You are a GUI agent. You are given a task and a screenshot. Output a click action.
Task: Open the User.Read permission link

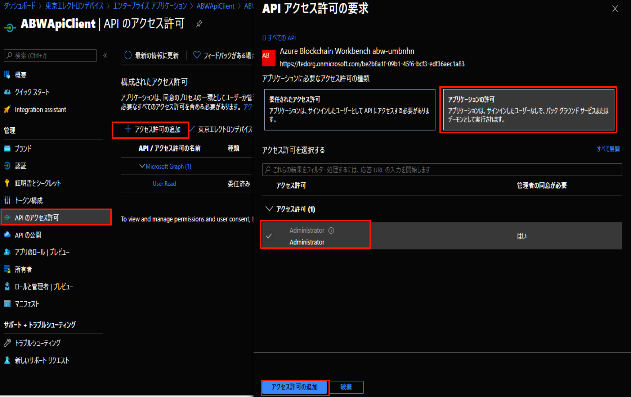[x=164, y=184]
